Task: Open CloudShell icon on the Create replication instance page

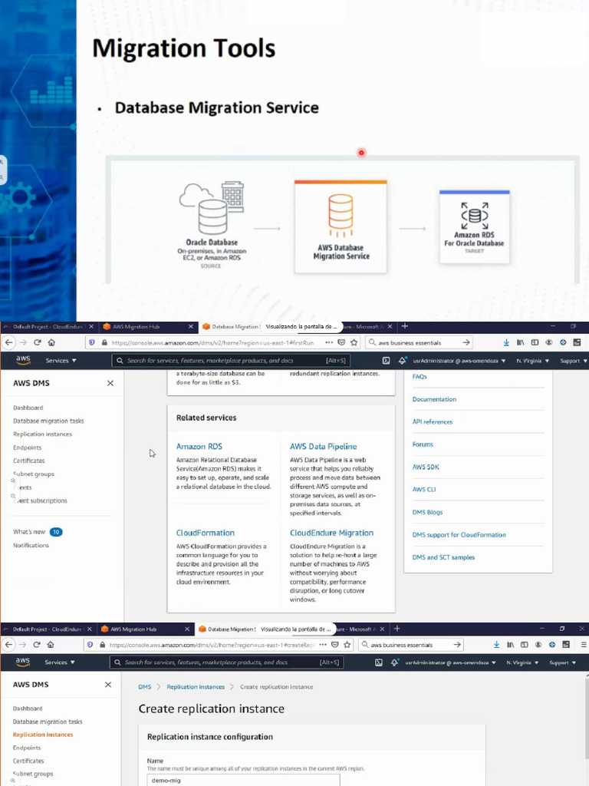Action: point(378,662)
